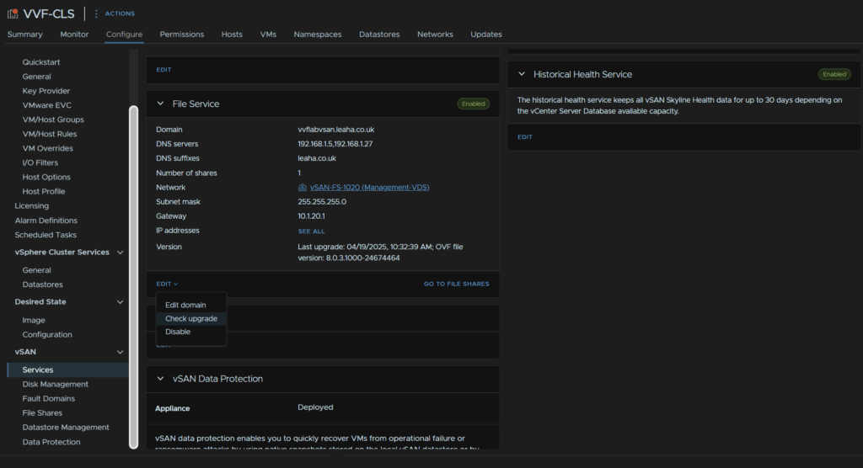Click the vSAN-FS-1020 network icon

(x=303, y=188)
